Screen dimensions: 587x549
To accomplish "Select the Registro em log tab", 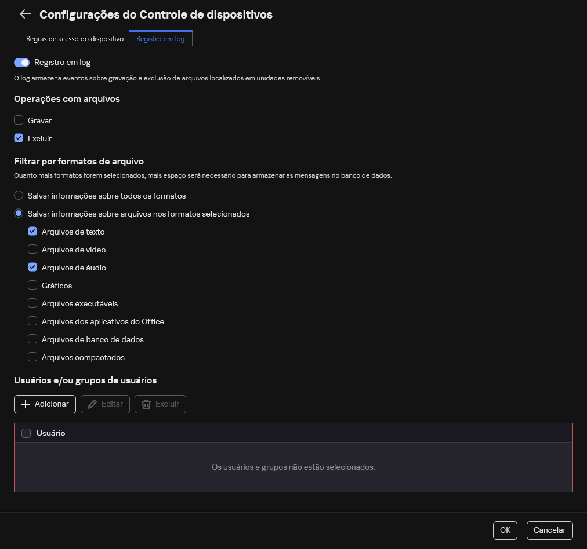I will click(161, 39).
